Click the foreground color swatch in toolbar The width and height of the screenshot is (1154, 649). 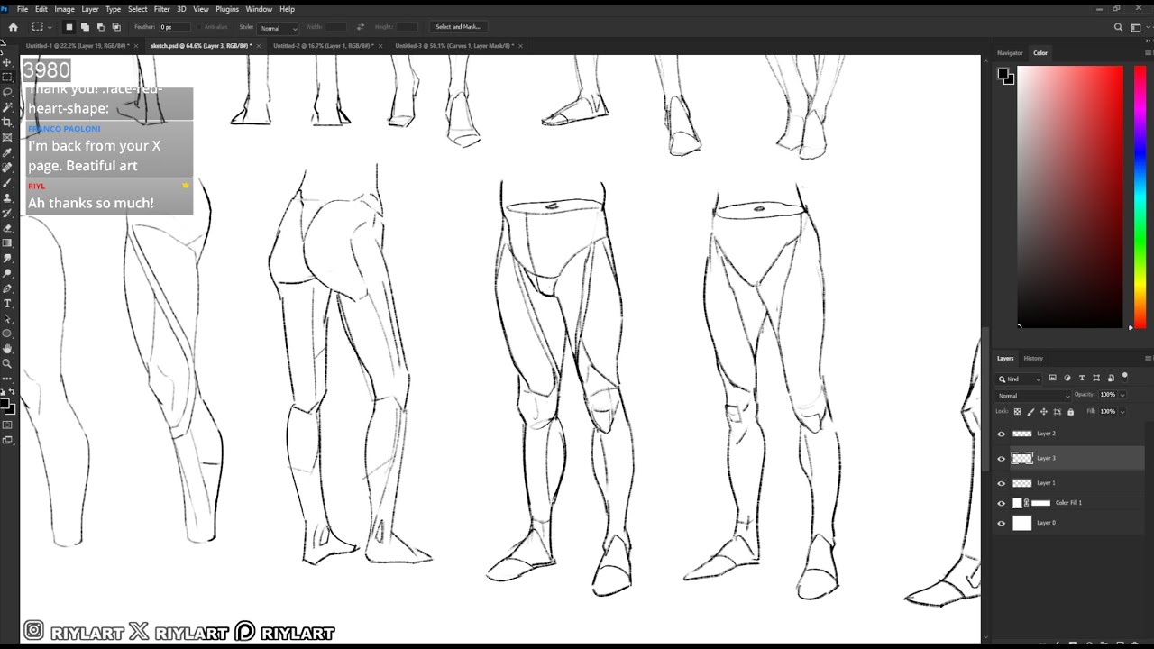pos(5,405)
